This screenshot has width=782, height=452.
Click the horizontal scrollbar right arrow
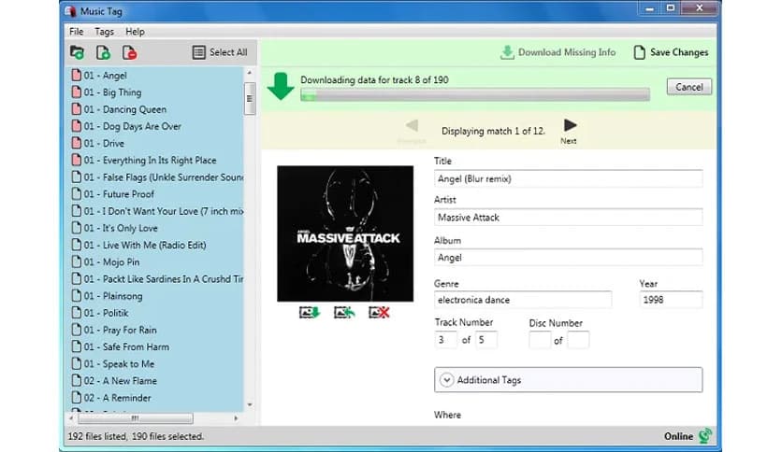pos(236,418)
